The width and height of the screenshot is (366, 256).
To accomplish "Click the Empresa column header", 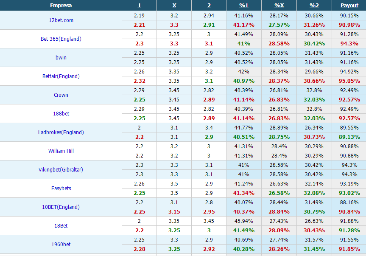I will pyautogui.click(x=61, y=6).
